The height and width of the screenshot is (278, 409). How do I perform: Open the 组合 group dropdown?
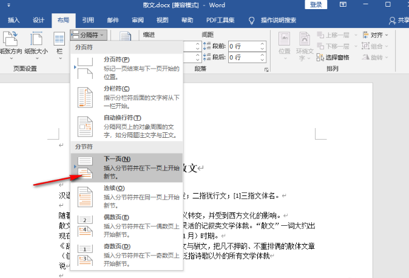pyautogui.click(x=375, y=46)
